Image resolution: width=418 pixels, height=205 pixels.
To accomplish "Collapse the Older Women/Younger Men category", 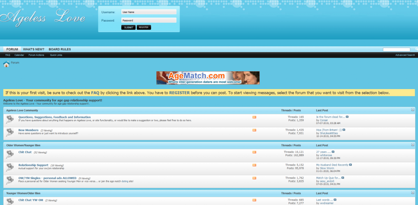I will [413, 145].
